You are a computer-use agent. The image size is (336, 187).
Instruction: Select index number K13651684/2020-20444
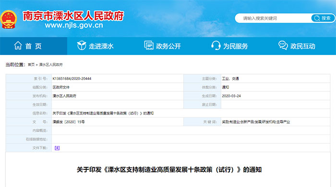pos(72,78)
